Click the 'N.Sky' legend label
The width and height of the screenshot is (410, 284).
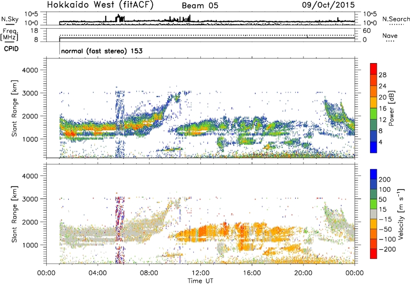(x=10, y=19)
